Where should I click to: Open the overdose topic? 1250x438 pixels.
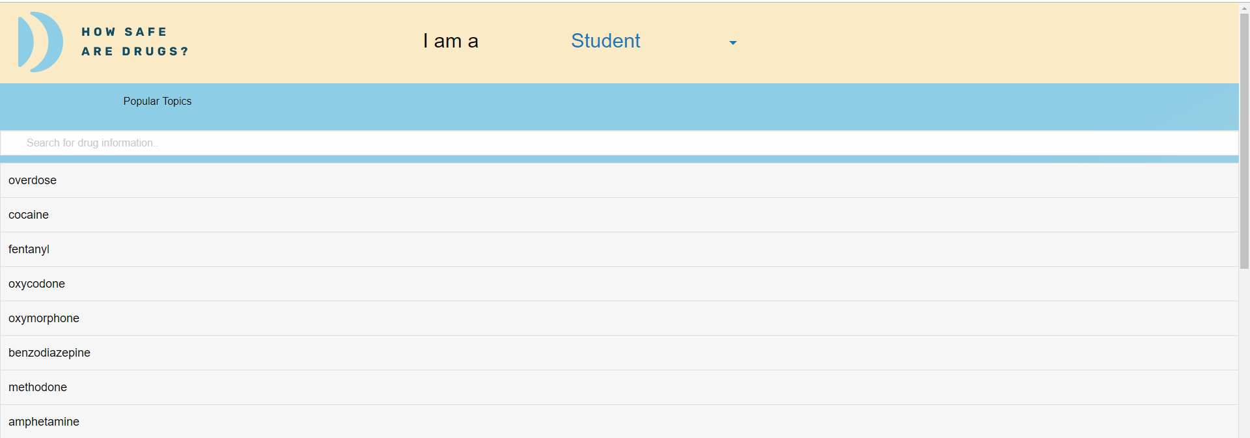(33, 180)
